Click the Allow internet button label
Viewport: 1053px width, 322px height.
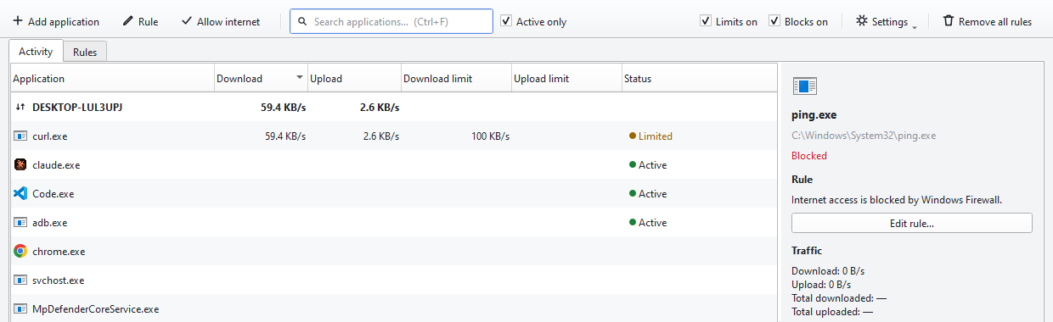228,22
